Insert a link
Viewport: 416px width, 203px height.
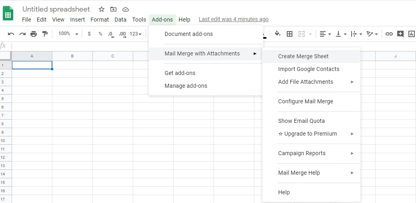coord(389,34)
